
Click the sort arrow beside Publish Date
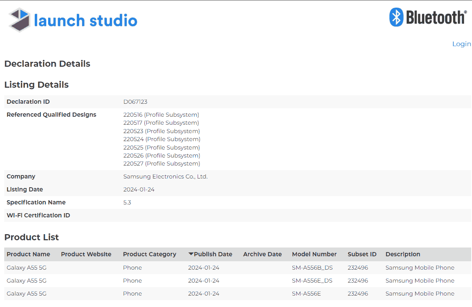click(x=191, y=254)
